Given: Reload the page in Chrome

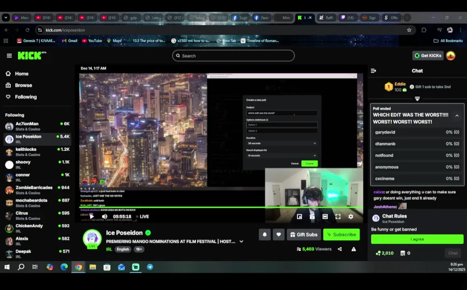Looking at the screenshot, I should (x=27, y=30).
